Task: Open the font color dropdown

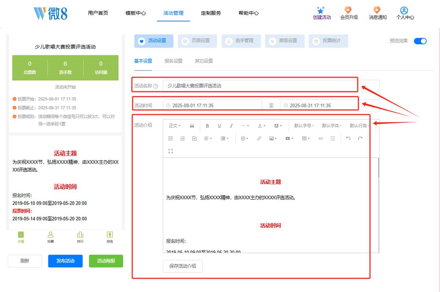Action: 261,126
